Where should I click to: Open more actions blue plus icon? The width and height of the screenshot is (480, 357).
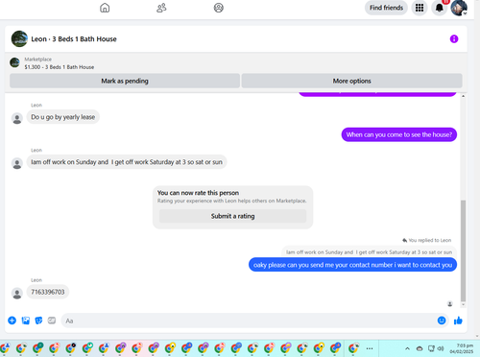[12, 321]
